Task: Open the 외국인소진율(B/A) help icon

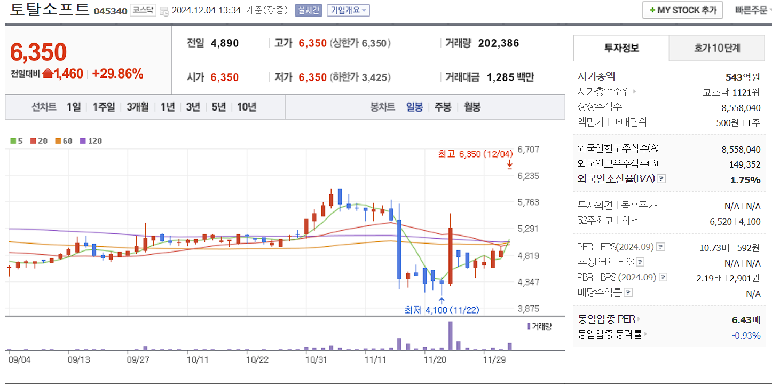Action: tap(661, 179)
